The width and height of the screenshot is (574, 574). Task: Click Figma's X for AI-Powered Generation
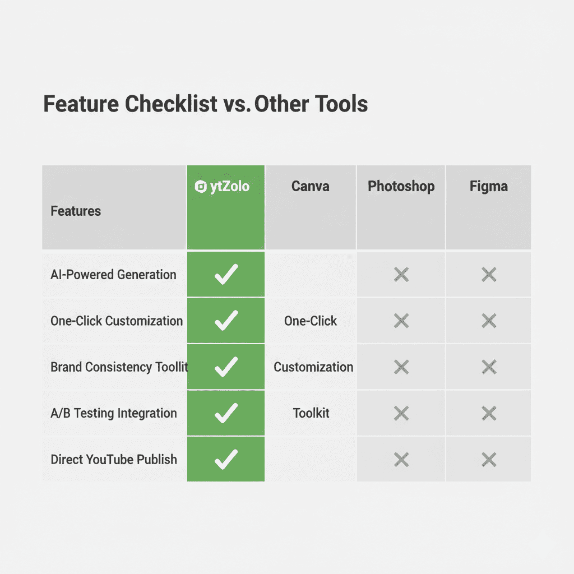coord(489,275)
